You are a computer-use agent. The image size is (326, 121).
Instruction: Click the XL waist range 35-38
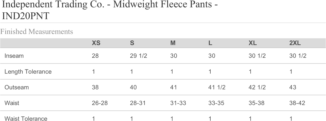click(x=257, y=103)
